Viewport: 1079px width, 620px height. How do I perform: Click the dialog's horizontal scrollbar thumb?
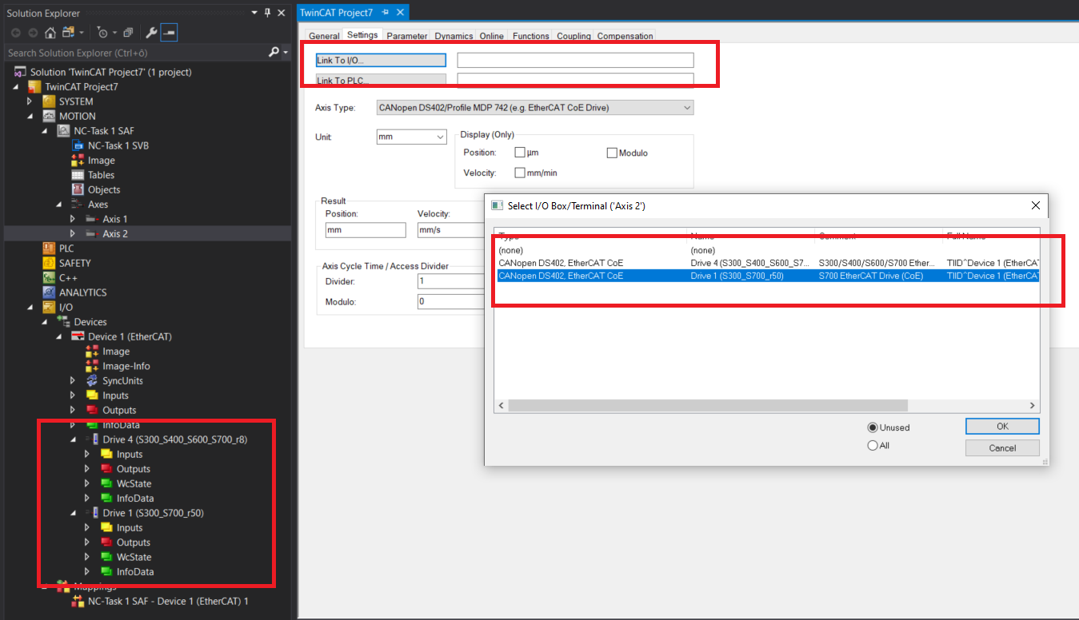pyautogui.click(x=708, y=406)
